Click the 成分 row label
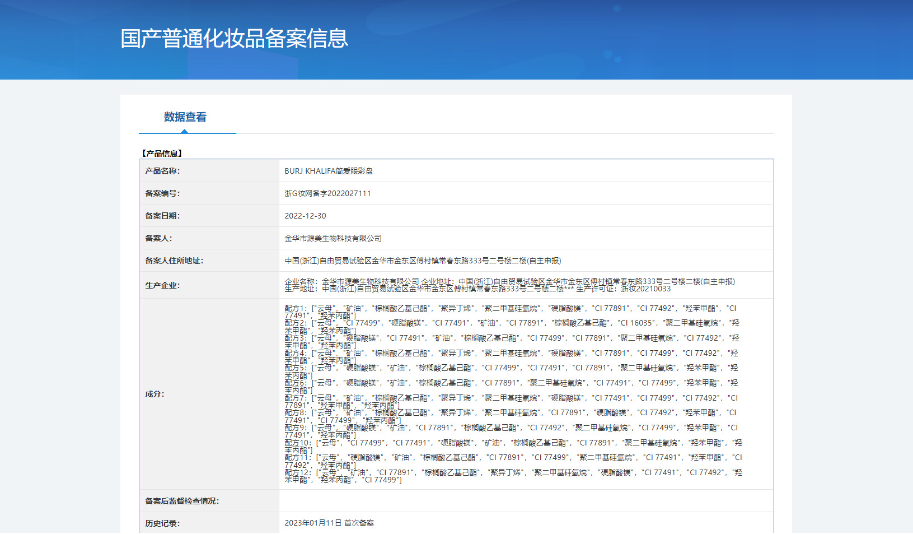The image size is (913, 534). [154, 394]
